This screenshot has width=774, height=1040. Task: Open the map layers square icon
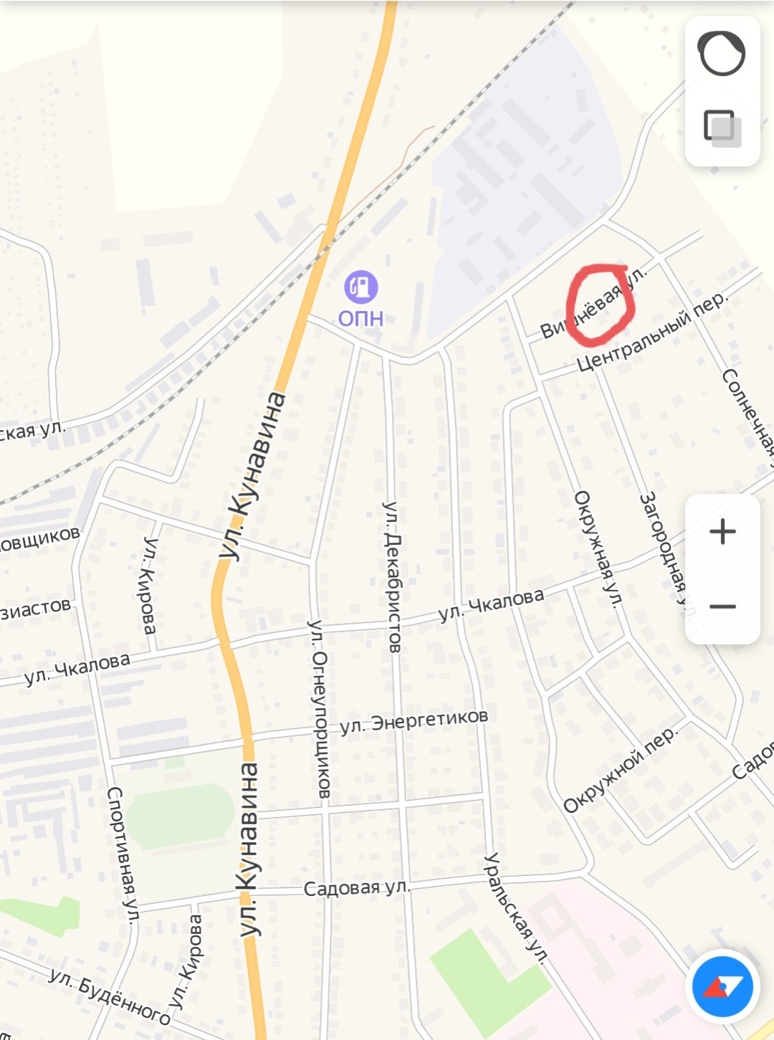tap(722, 129)
